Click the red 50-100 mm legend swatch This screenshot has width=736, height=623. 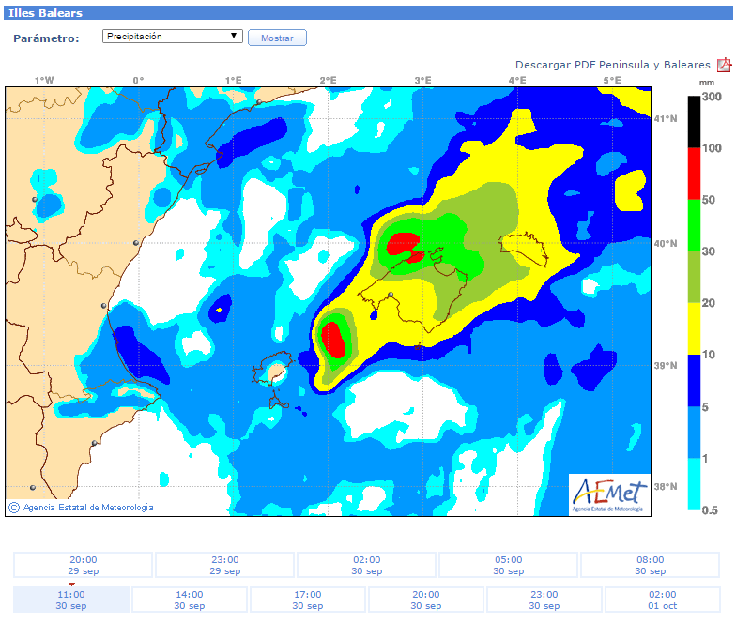(694, 174)
